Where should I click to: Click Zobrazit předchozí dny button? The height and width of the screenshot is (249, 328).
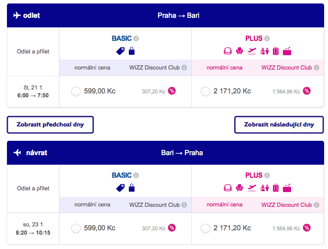tap(50, 125)
